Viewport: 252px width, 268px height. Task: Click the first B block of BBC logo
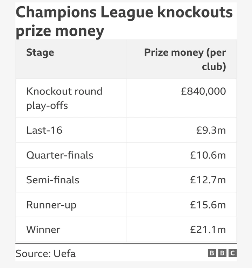212,253
